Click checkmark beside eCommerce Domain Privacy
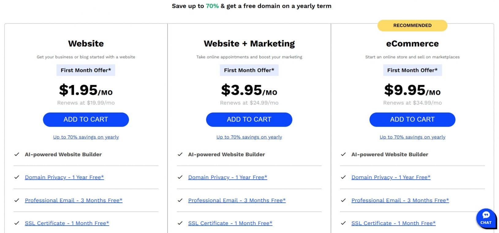Viewport: 499px width, 233px height. tap(343, 177)
